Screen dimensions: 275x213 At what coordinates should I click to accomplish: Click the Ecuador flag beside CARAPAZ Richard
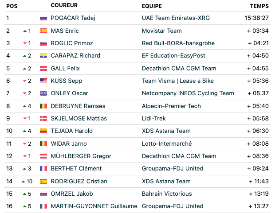pos(43,56)
